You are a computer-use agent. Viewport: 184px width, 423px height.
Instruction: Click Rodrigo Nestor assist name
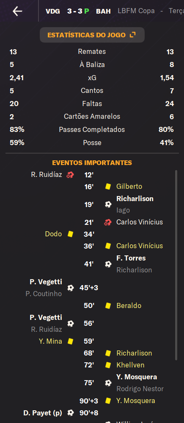click(x=140, y=389)
